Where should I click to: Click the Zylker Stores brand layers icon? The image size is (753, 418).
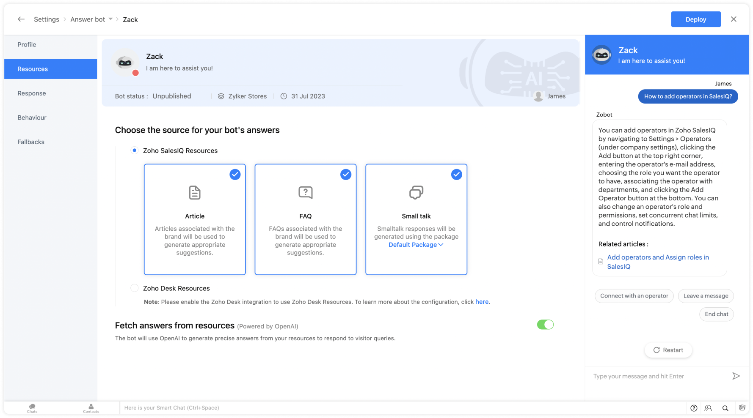pyautogui.click(x=221, y=96)
